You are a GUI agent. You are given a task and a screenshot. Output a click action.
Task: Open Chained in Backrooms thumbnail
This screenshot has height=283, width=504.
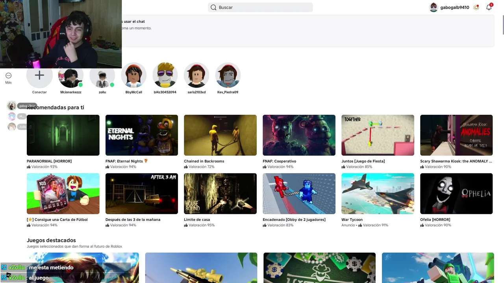coord(220,135)
